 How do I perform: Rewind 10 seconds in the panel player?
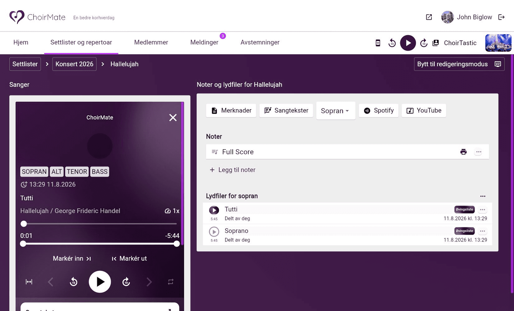(74, 282)
